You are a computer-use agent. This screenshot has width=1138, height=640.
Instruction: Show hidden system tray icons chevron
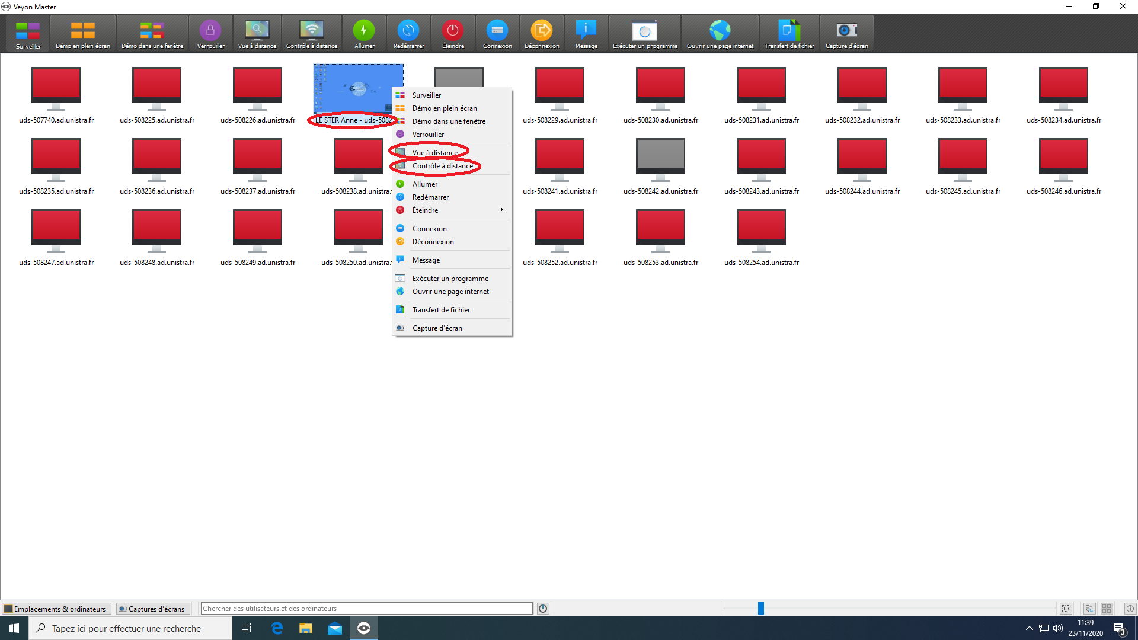coord(1029,628)
